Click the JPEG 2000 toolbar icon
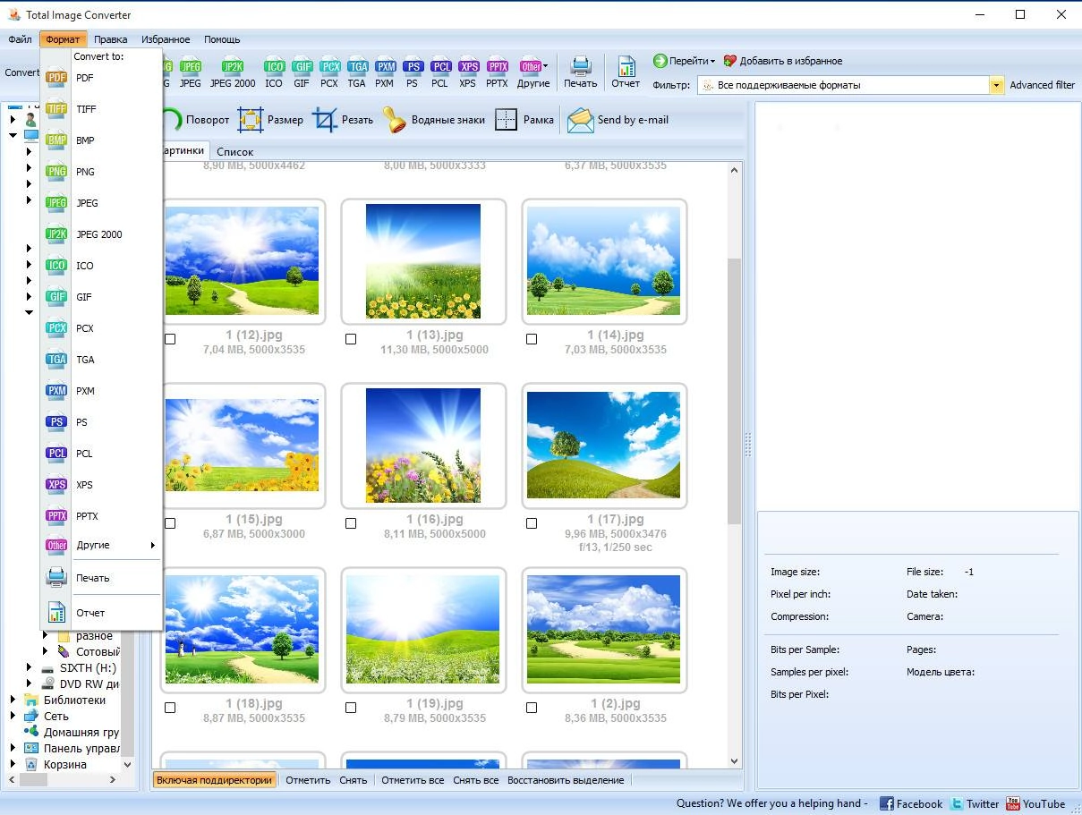The height and width of the screenshot is (815, 1082). coord(233,73)
